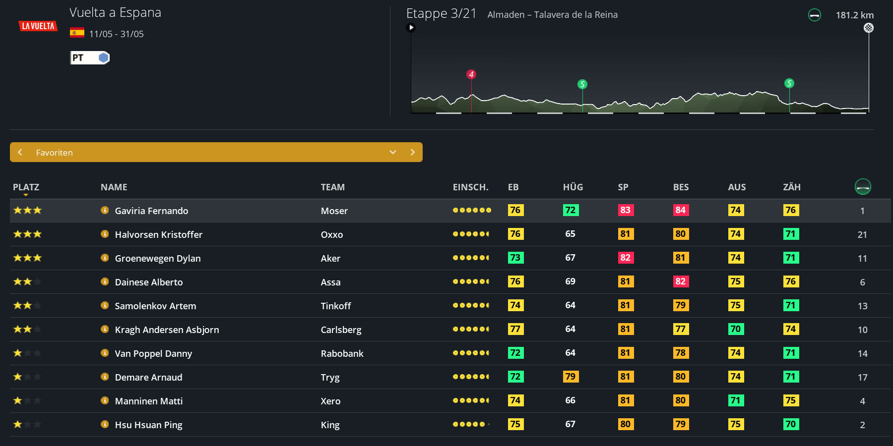
Task: Select the Hsu Hsuan Ping row
Action: coord(148,425)
